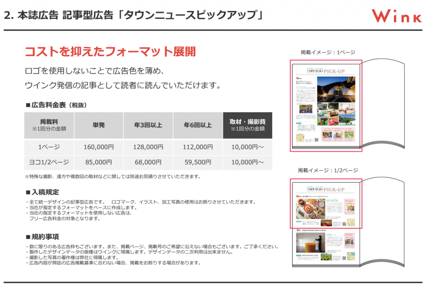
Task: Select the 掲載料 table header cell
Action: (49, 125)
